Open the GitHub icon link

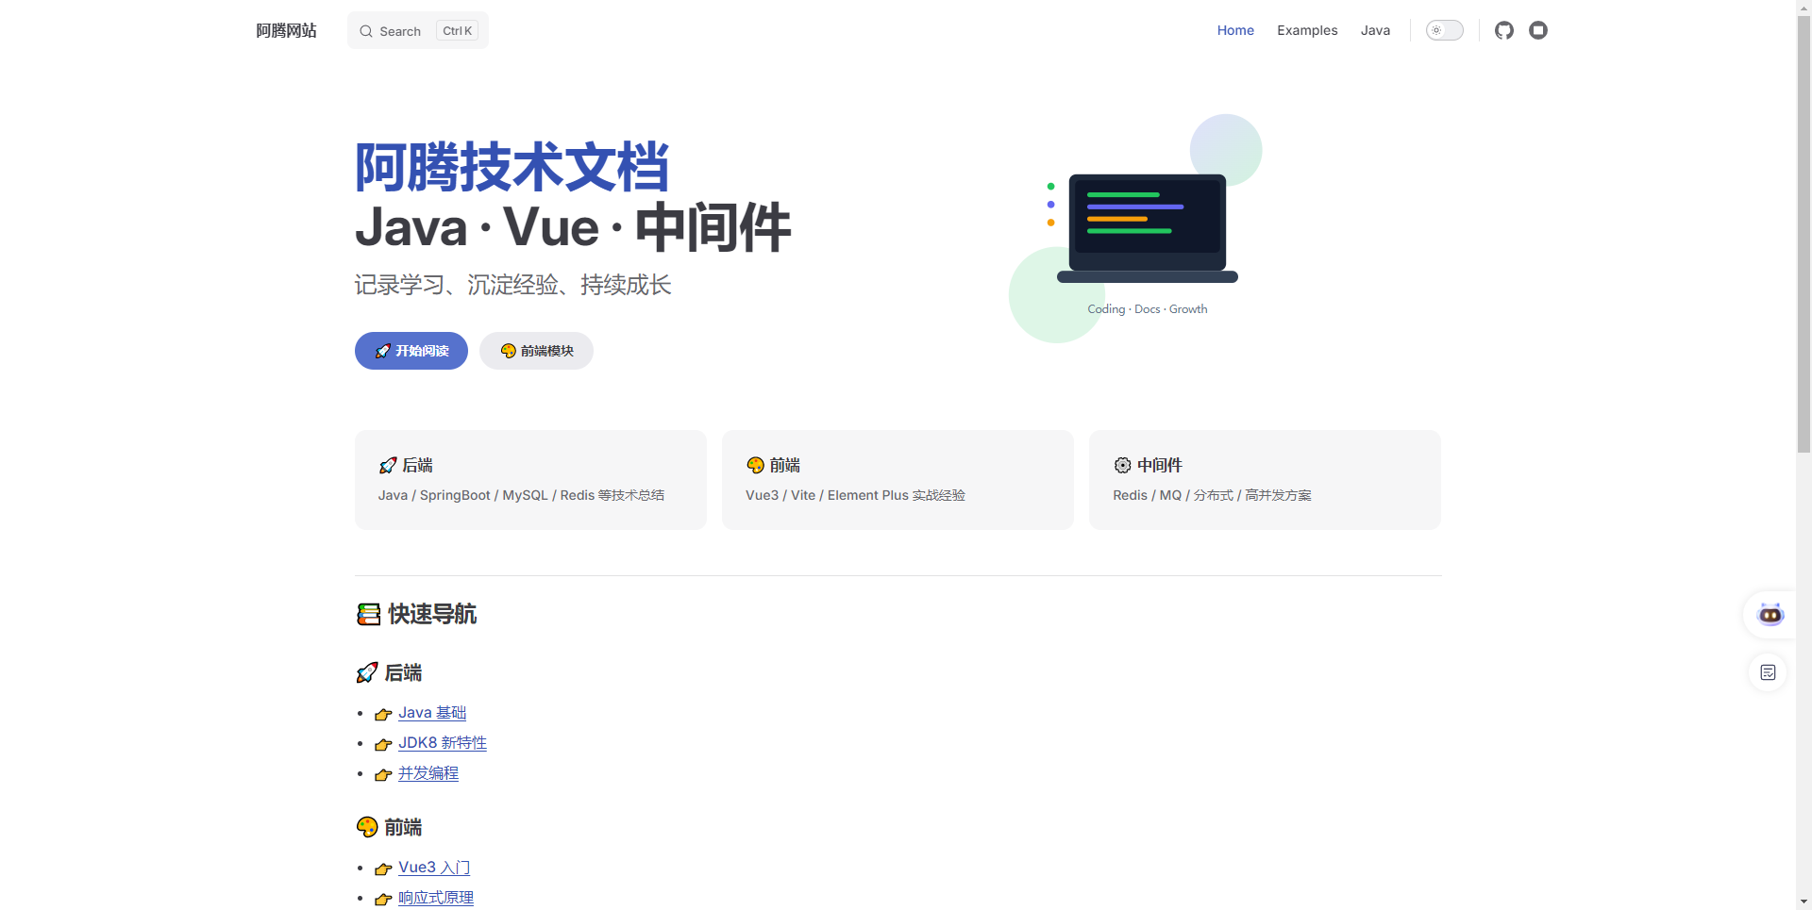pyautogui.click(x=1504, y=30)
